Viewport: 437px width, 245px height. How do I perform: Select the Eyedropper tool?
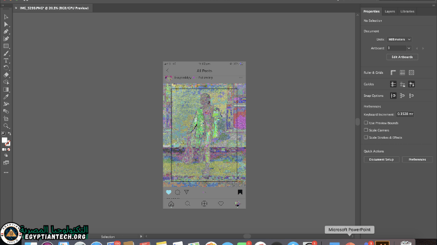(x=6, y=97)
